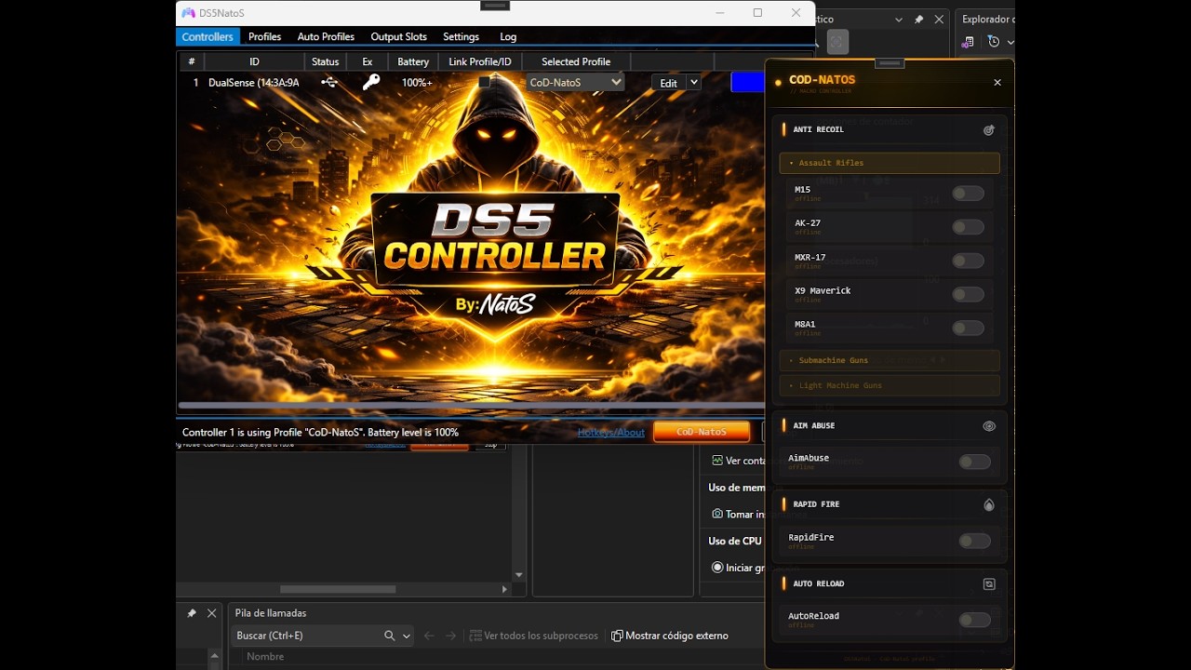Enable the AutoReload toggle
Screen dimensions: 1191x670
coord(974,620)
